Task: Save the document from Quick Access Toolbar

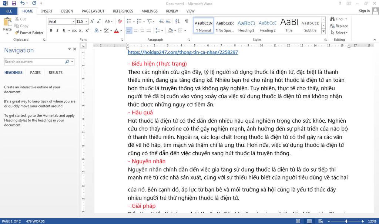Action: (14, 3)
